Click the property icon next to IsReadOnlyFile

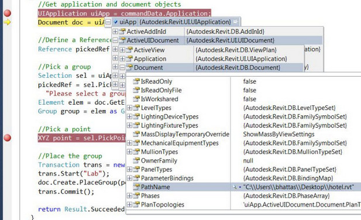(136, 90)
